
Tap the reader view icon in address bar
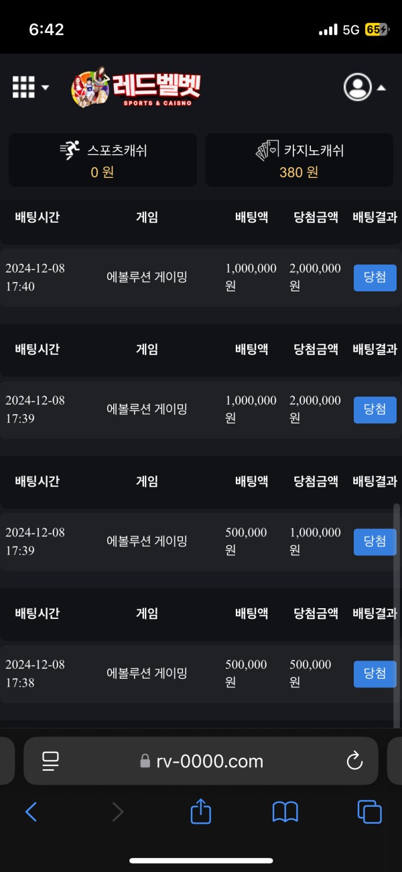(x=50, y=761)
